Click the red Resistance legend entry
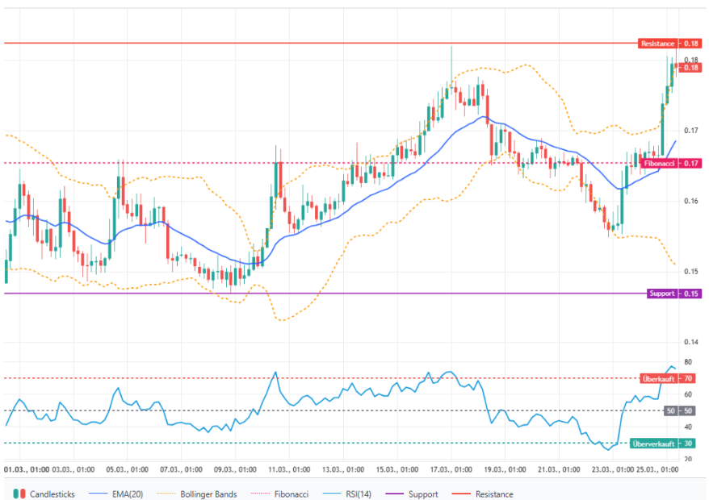The height and width of the screenshot is (500, 709). 489,494
